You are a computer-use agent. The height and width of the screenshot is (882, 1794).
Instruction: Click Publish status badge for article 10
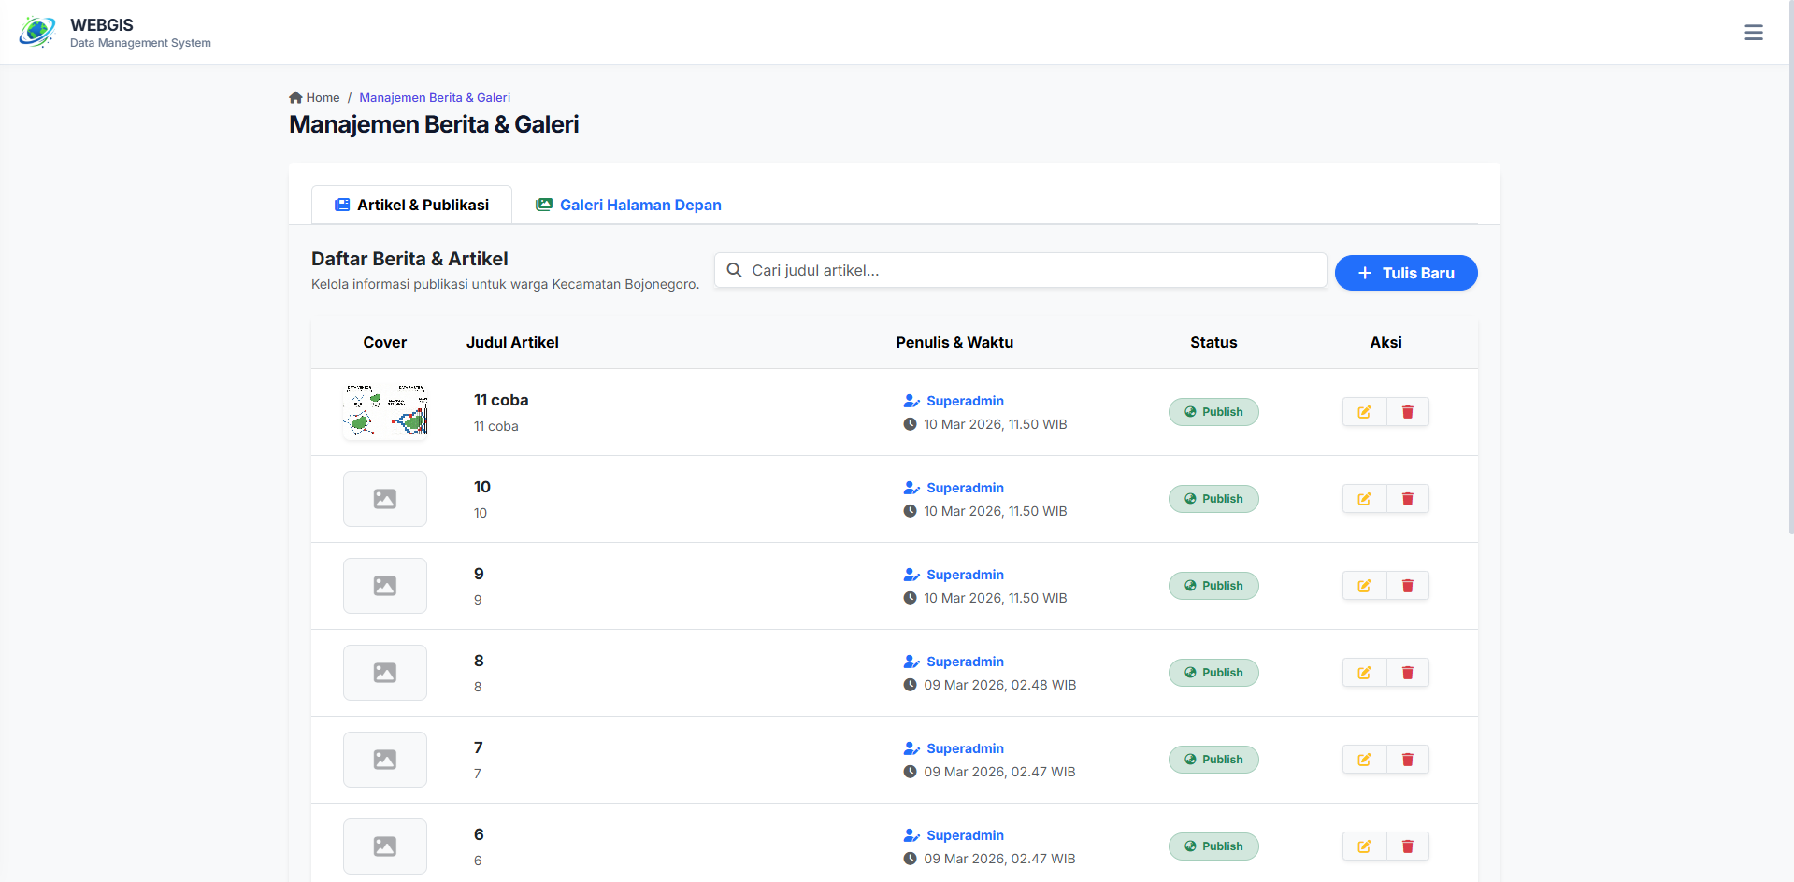(1213, 499)
